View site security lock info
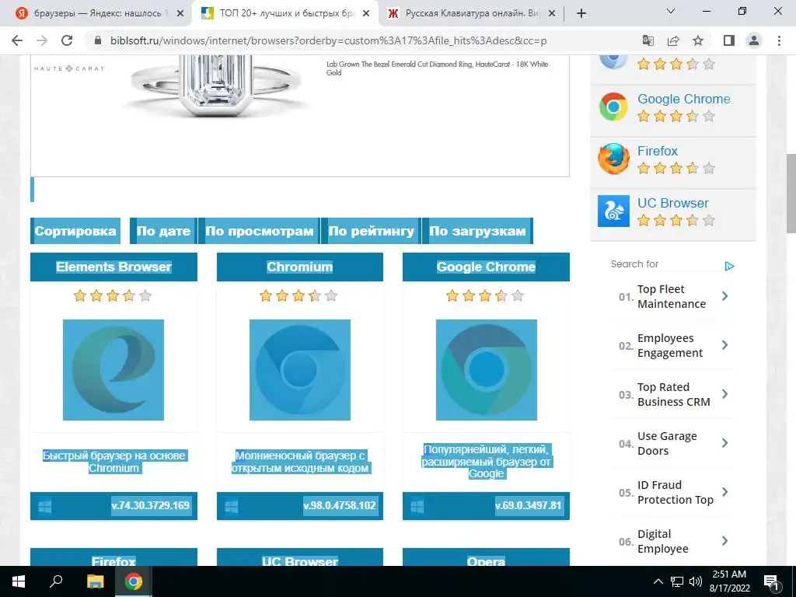The height and width of the screenshot is (597, 796). [98, 40]
